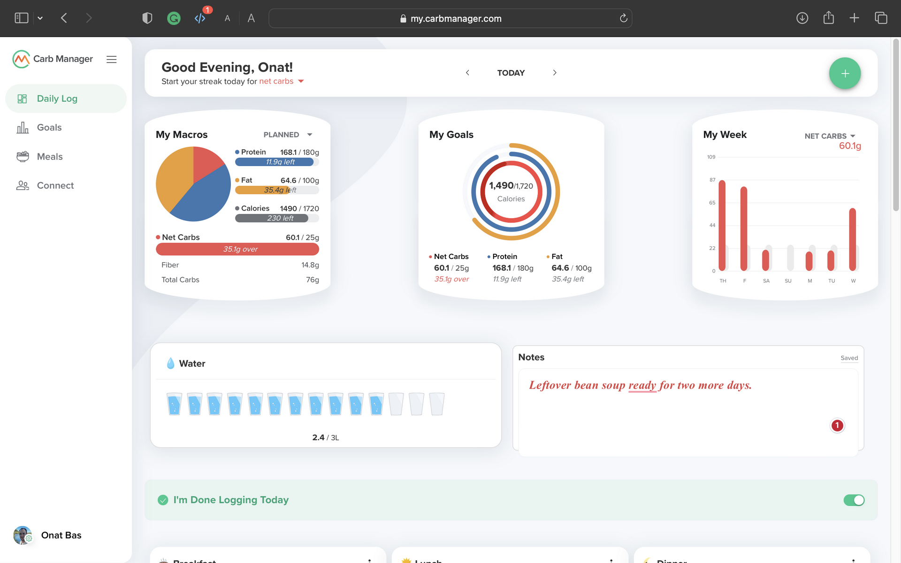The width and height of the screenshot is (901, 563).
Task: Click 2.4 / 3L water total
Action: [x=326, y=437]
